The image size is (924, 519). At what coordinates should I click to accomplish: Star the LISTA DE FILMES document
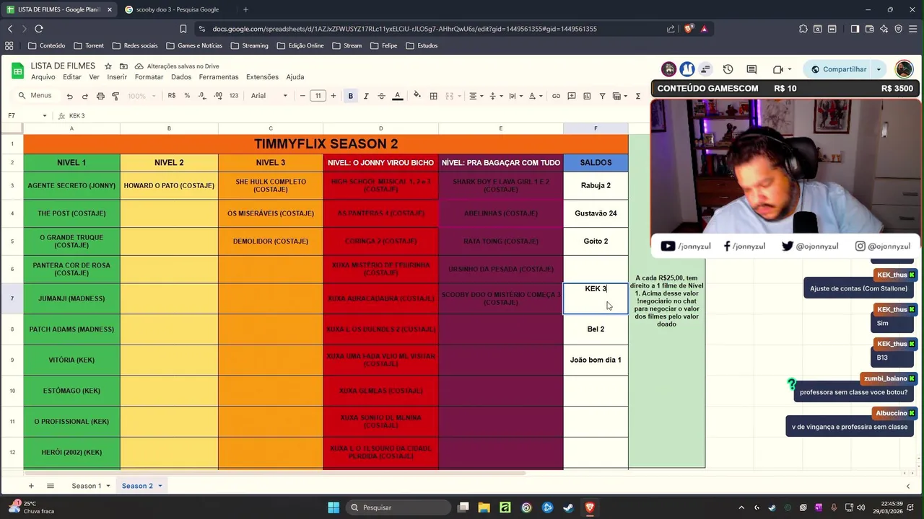tap(108, 66)
